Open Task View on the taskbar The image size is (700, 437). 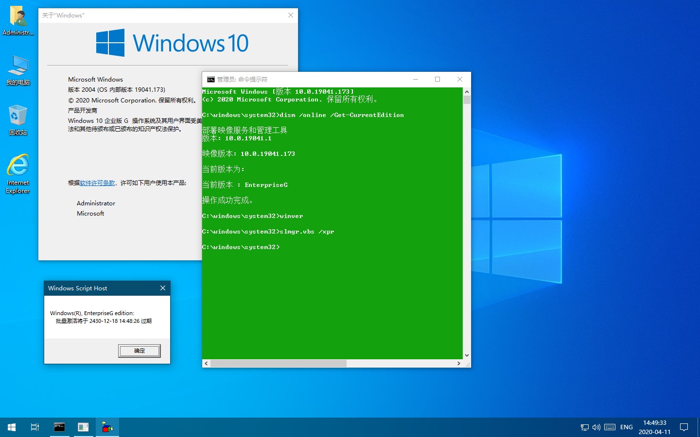tap(35, 427)
